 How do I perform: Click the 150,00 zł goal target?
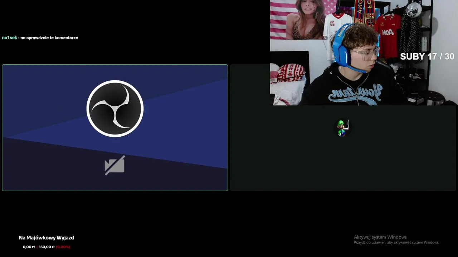tap(47, 247)
